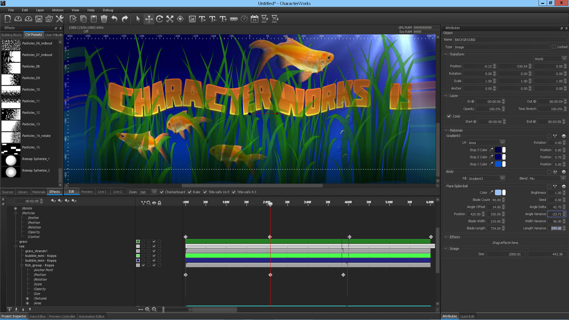Image resolution: width=569 pixels, height=320 pixels.
Task: Select the Rotate tool
Action: 159,19
